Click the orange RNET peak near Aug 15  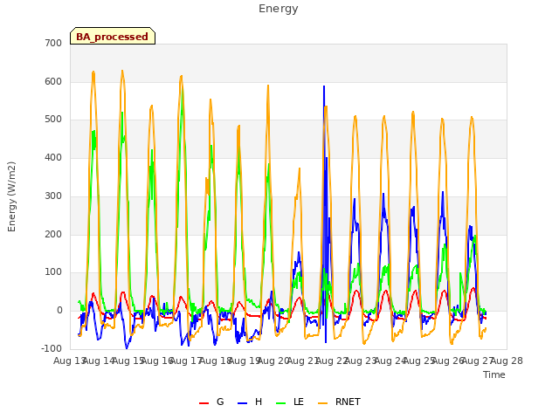pos(122,72)
